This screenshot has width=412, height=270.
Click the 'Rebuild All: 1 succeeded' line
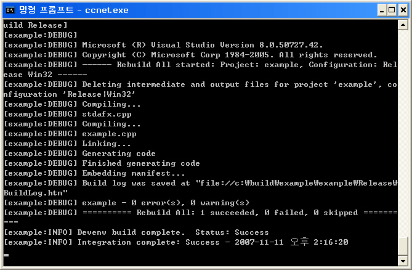185,213
